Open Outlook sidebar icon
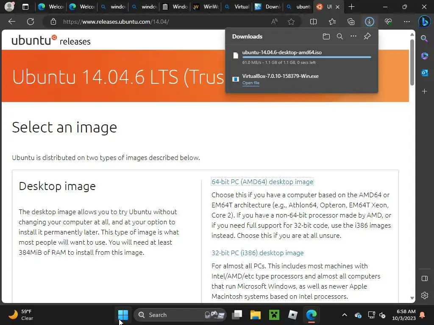 click(424, 73)
